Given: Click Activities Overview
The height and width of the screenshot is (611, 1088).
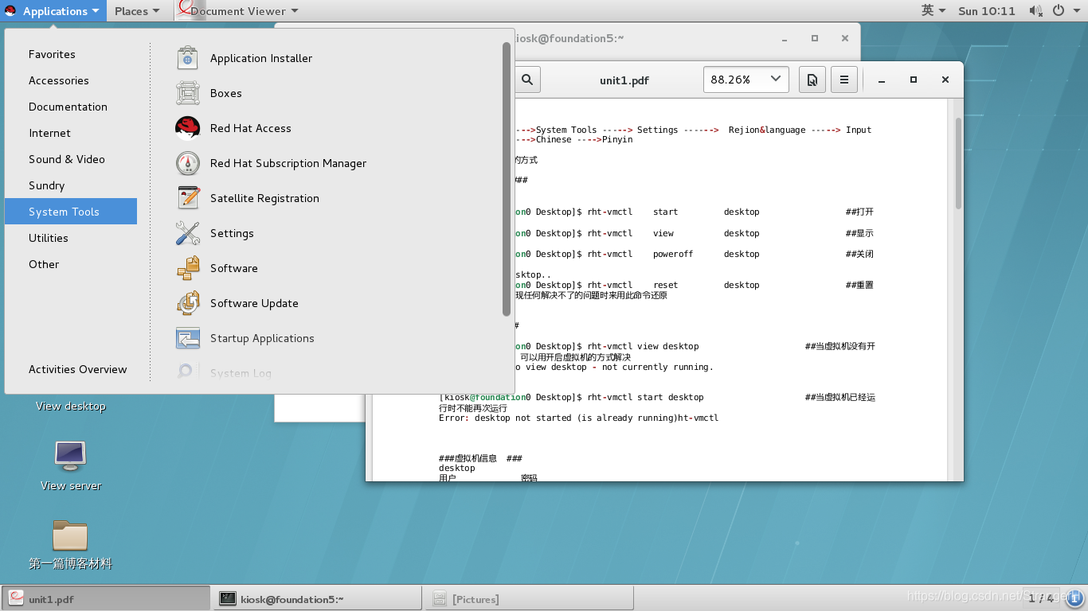Looking at the screenshot, I should coord(77,369).
